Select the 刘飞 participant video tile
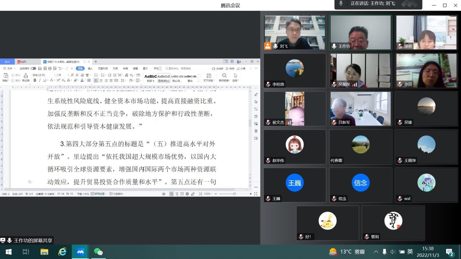This screenshot has height=259, width=461. pyautogui.click(x=294, y=32)
